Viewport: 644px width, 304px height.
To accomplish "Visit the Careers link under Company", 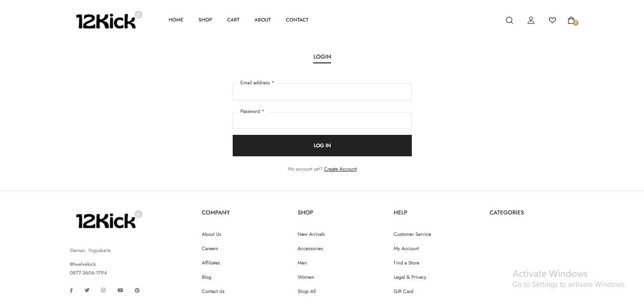I will [x=210, y=249].
